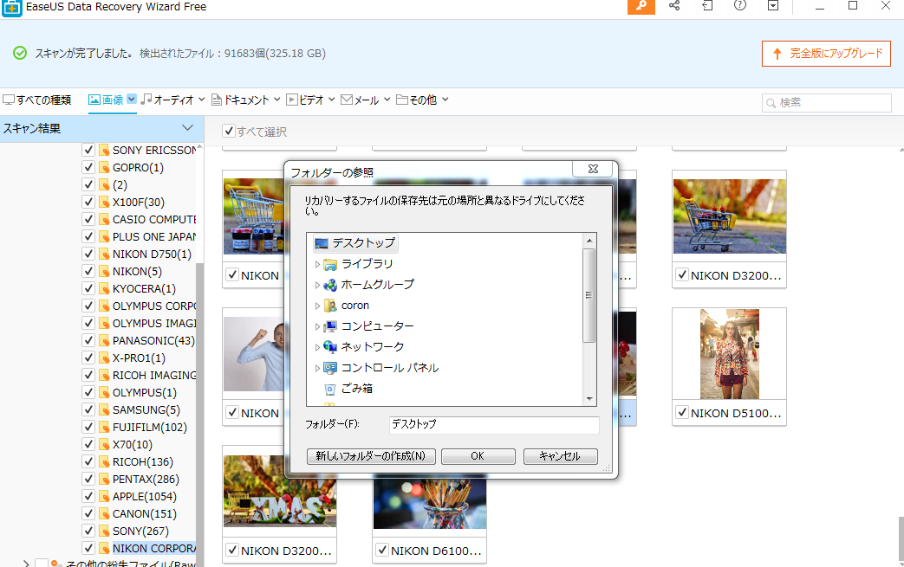This screenshot has height=567, width=904.
Task: Open the NIKON D5100 woman photo thumbnail
Action: pyautogui.click(x=729, y=354)
